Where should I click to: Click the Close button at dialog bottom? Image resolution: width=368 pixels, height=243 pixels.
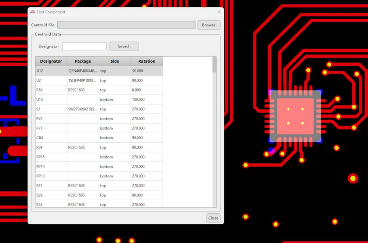(213, 218)
